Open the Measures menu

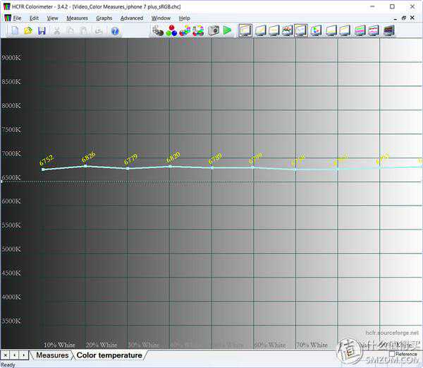coord(78,18)
